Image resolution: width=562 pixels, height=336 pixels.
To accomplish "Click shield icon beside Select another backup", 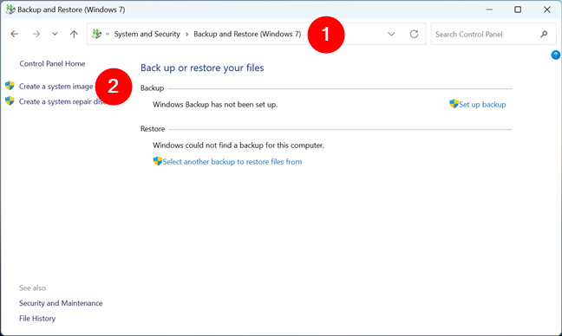I will [x=157, y=161].
